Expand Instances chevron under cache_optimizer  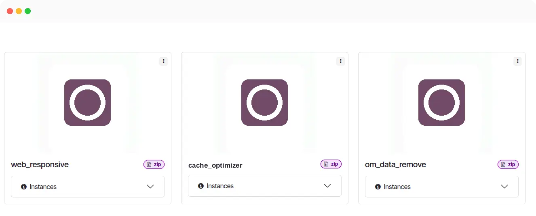pyautogui.click(x=327, y=186)
